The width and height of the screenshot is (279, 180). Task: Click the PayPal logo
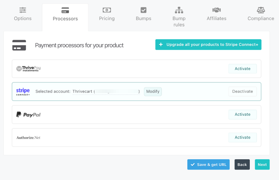pyautogui.click(x=29, y=114)
